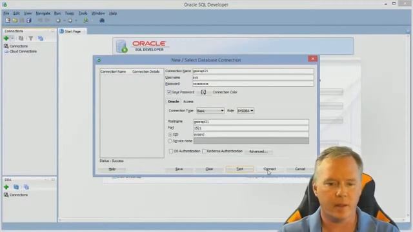Click the Forward navigation toolbar button
413x232 pixels.
coord(70,20)
